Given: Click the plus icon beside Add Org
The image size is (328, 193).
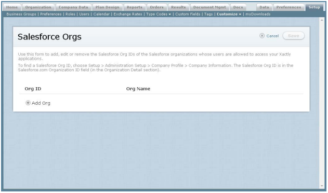Looking at the screenshot, I should tap(28, 103).
